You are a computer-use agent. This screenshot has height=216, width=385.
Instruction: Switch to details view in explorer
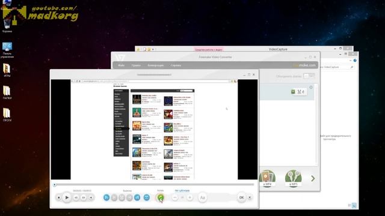tap(350, 205)
